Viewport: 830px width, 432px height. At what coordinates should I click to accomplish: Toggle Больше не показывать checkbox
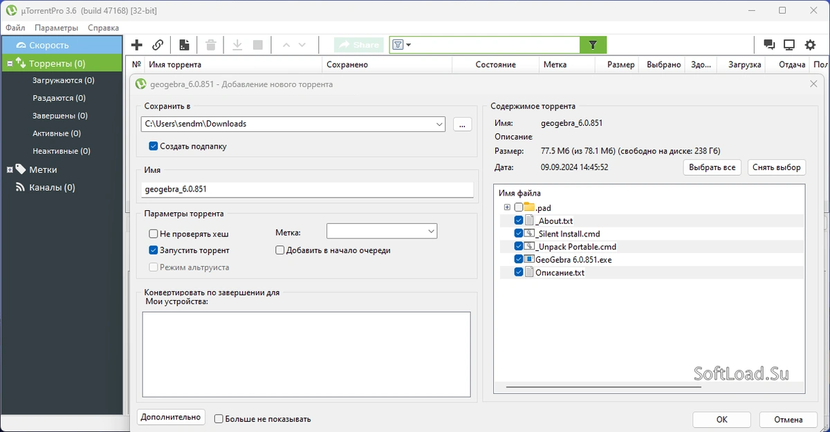219,419
